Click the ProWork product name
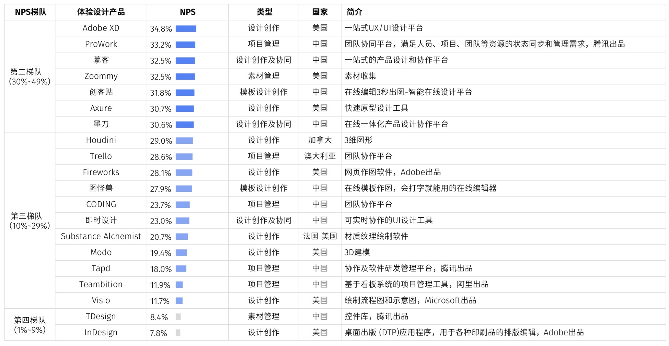669x346 pixels. click(101, 44)
